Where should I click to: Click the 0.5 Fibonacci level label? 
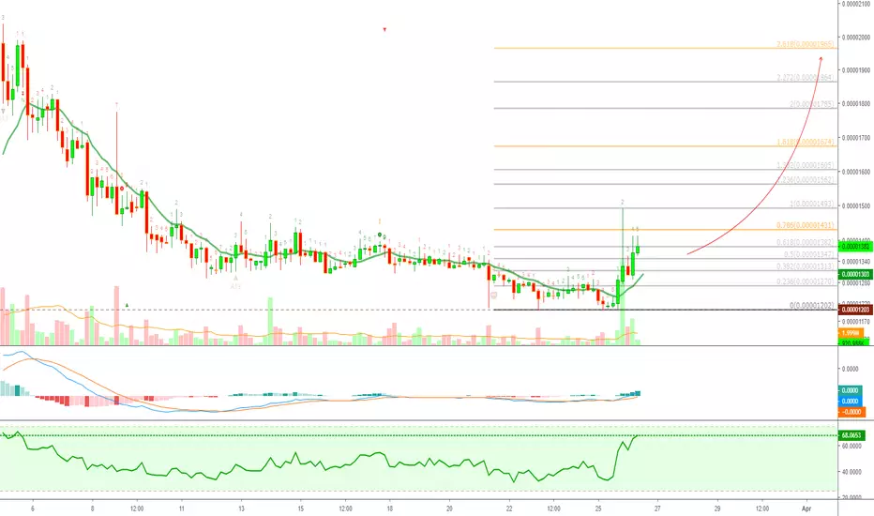click(808, 254)
